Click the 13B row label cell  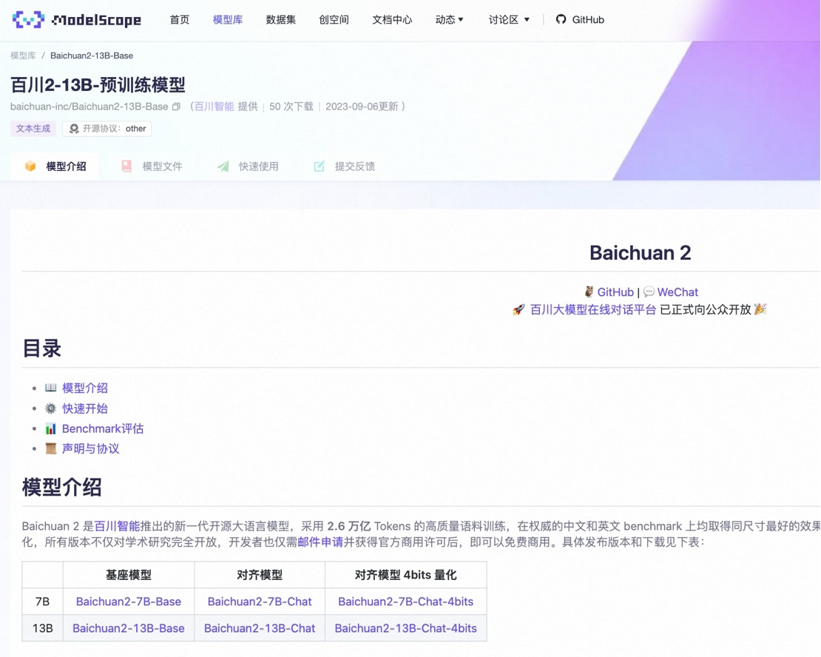pyautogui.click(x=42, y=628)
